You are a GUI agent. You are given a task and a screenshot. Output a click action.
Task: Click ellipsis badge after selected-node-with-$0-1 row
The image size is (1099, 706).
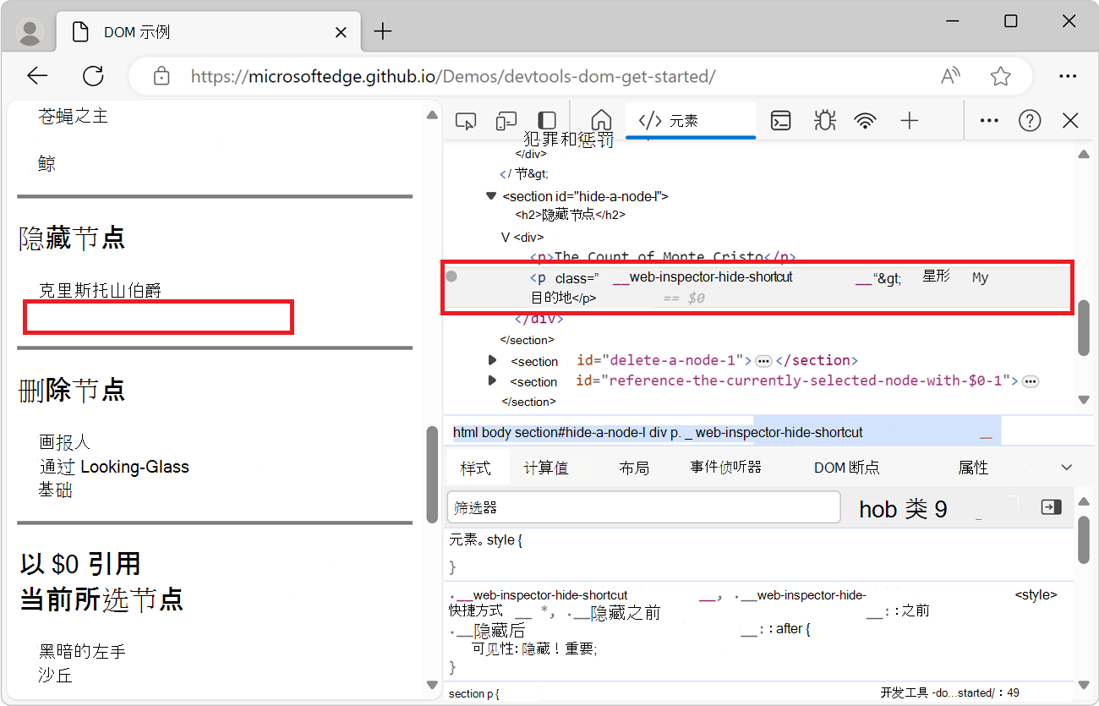click(1031, 381)
